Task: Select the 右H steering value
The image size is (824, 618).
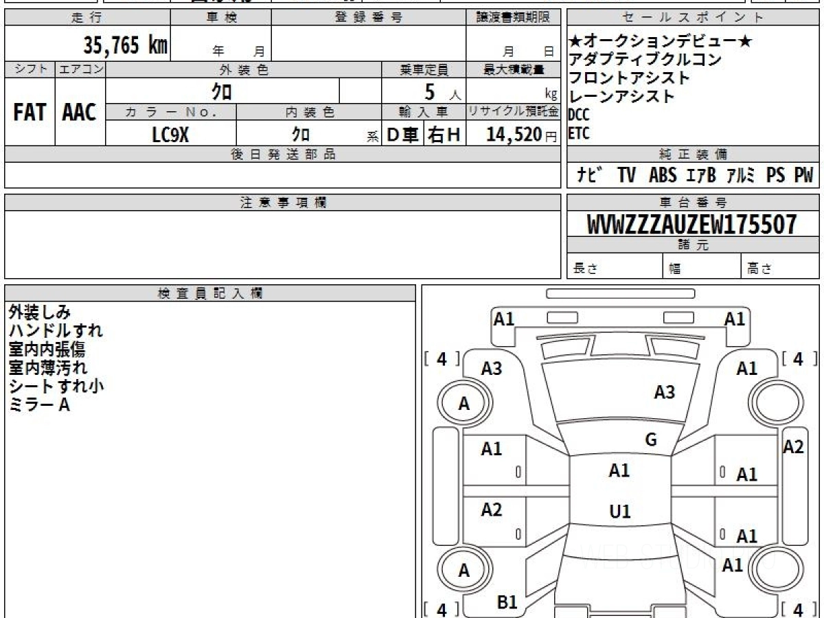Action: [x=444, y=135]
